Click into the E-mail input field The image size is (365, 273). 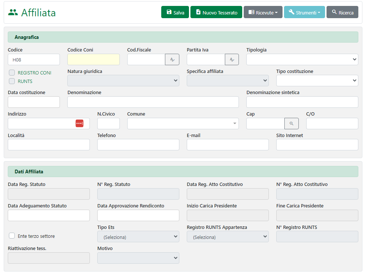[x=227, y=145]
